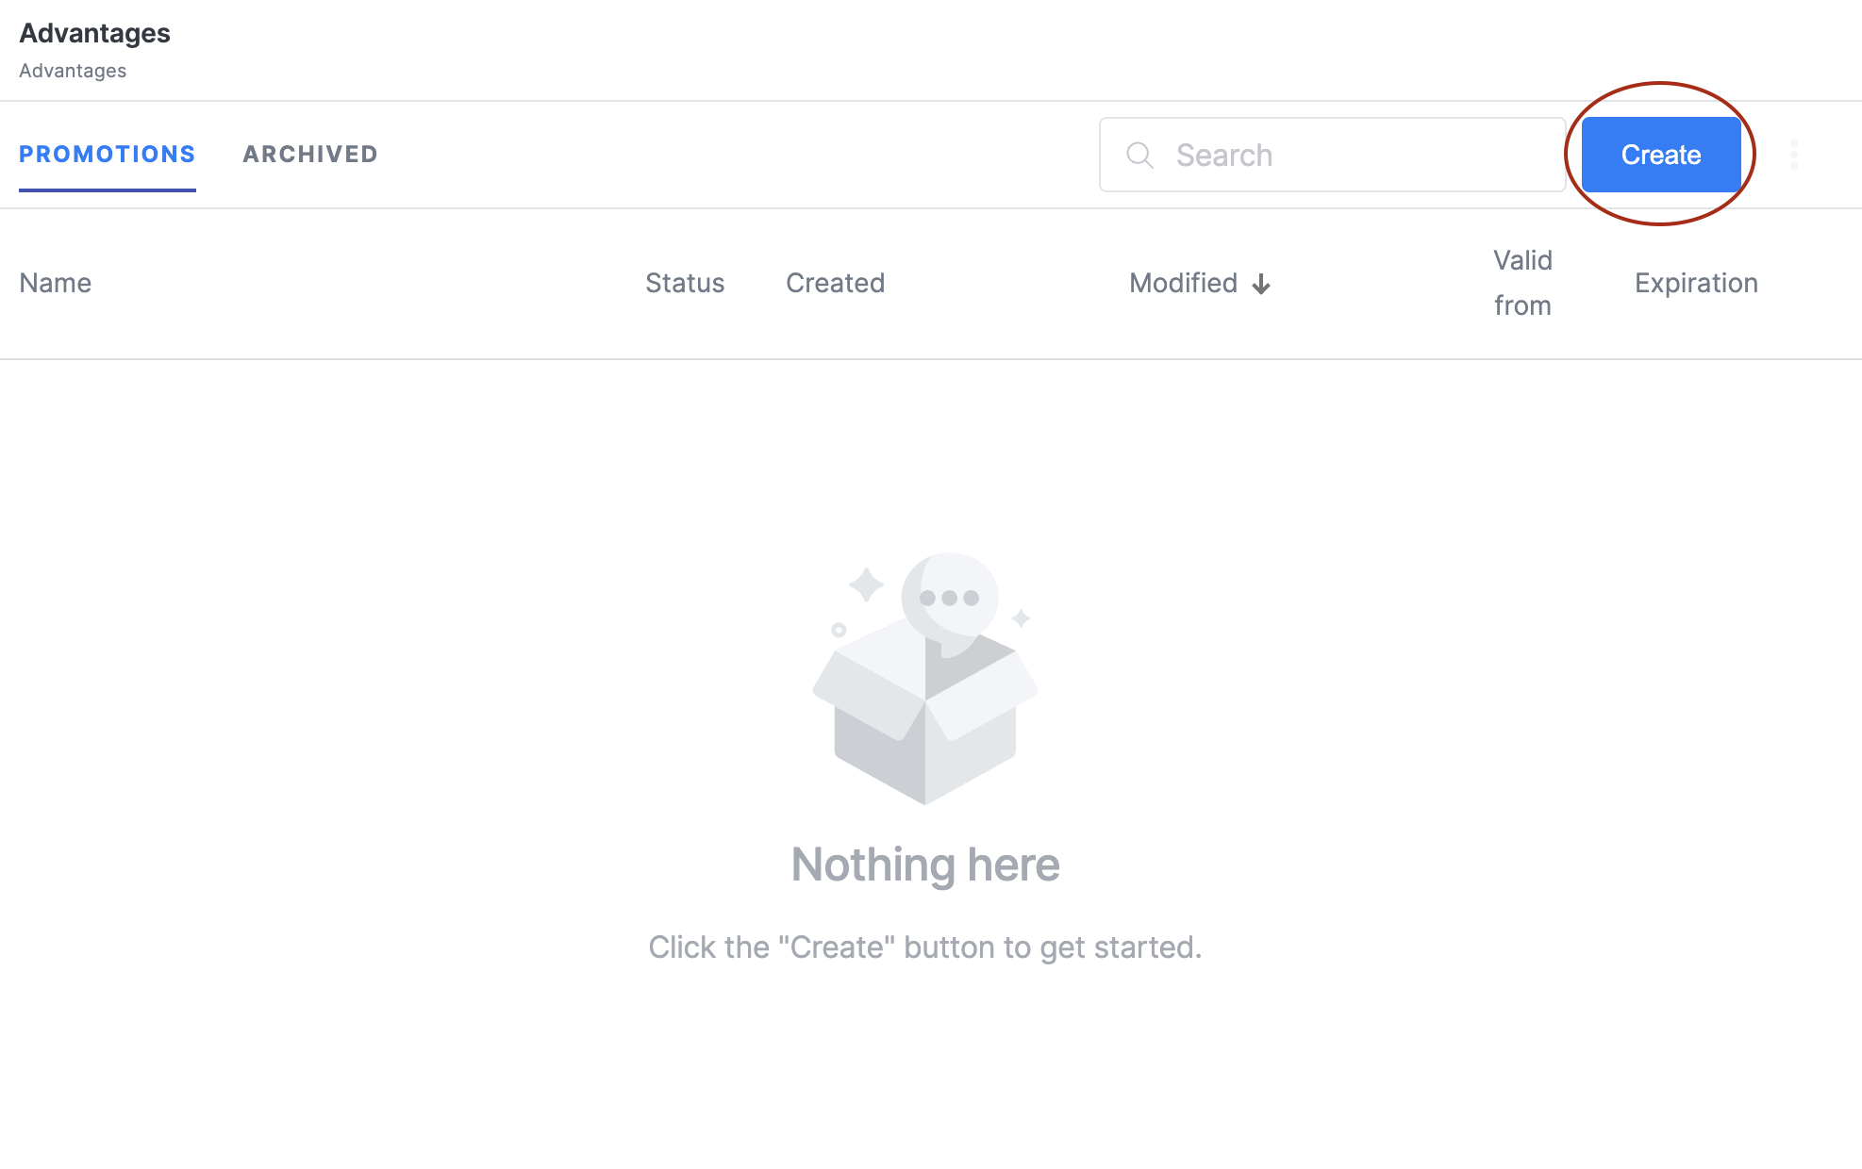Viewport: 1862px width, 1169px height.
Task: Click the "Nothing here" heading
Action: pyautogui.click(x=925, y=864)
